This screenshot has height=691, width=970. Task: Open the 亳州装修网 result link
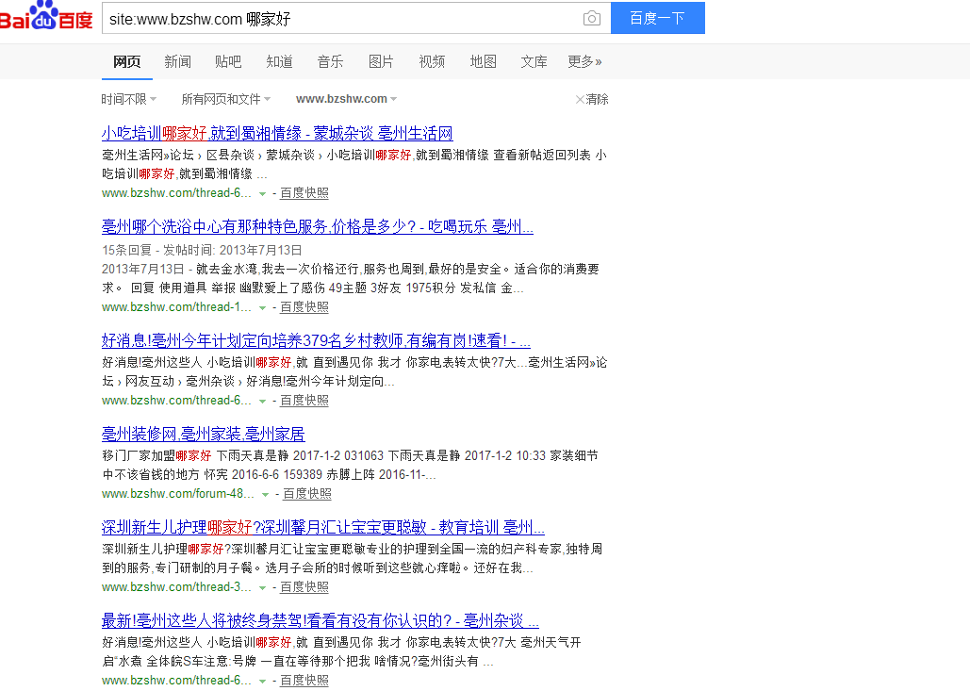click(204, 434)
